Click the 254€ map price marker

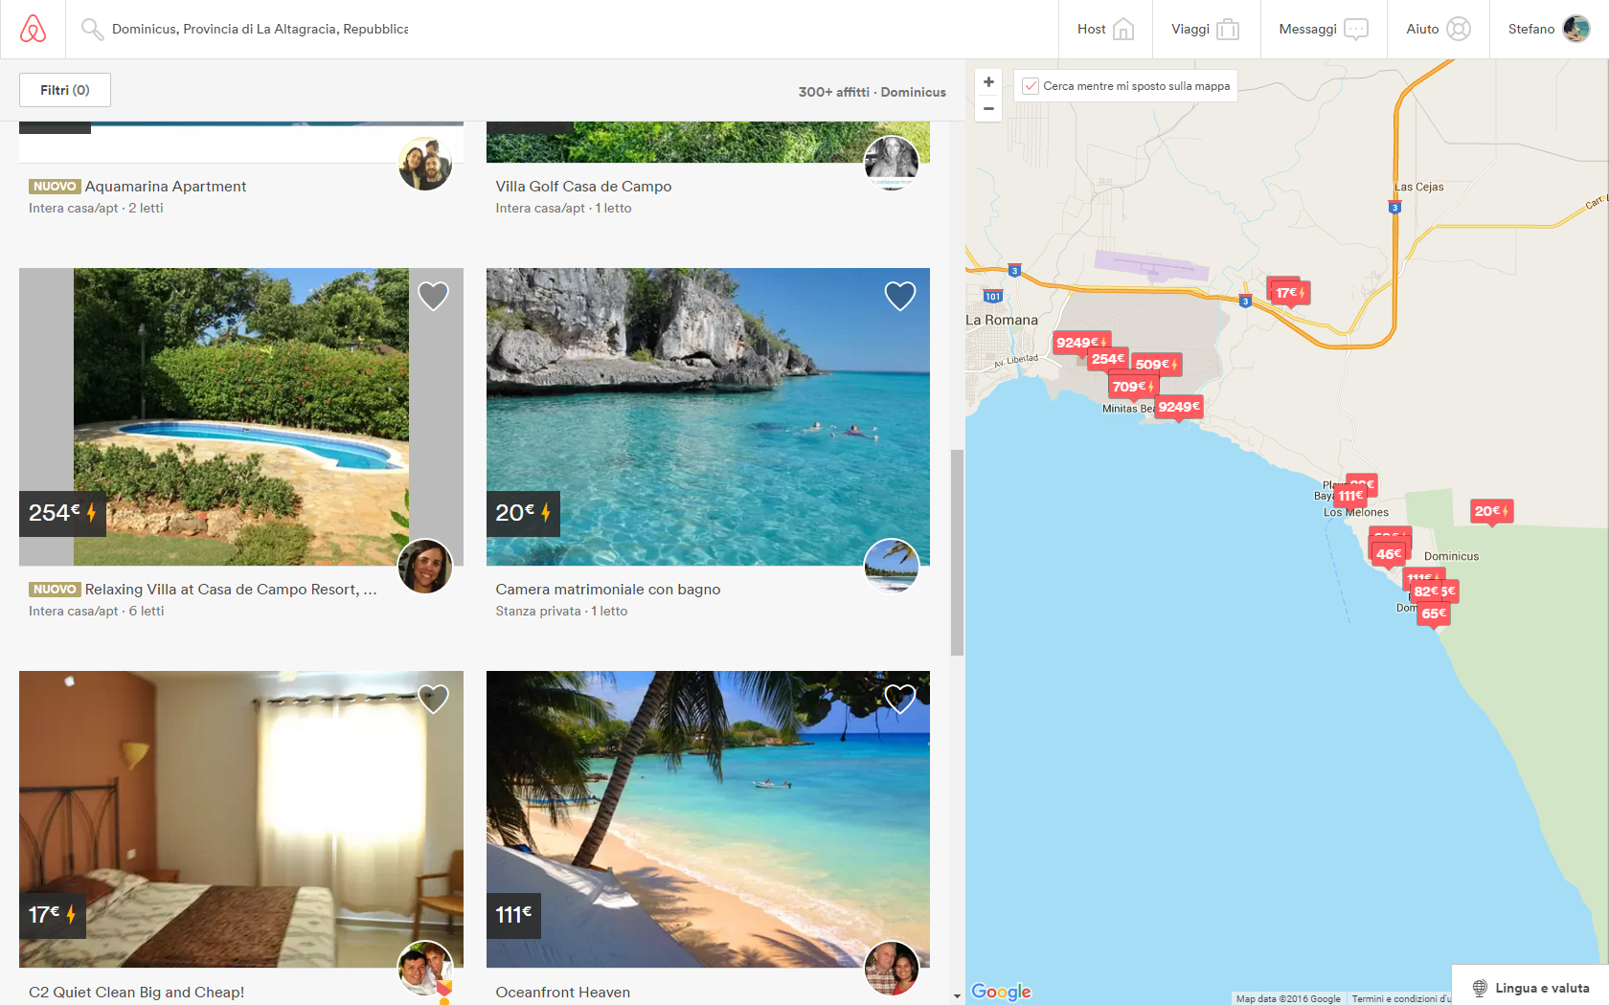tap(1108, 359)
